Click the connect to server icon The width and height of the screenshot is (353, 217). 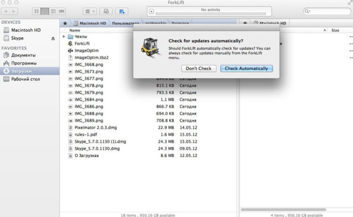(x=106, y=11)
